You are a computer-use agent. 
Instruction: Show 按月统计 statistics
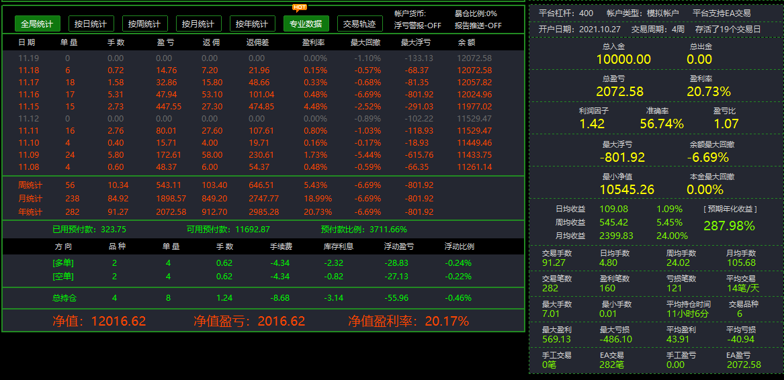(x=198, y=23)
